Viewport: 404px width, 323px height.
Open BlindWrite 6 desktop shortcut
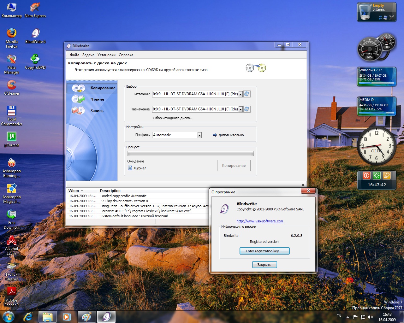click(x=35, y=36)
